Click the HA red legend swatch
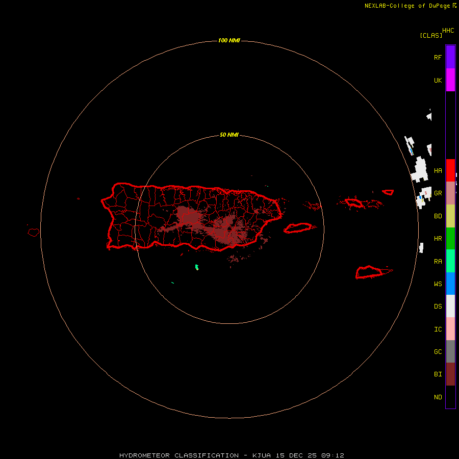This screenshot has width=459, height=459. point(450,170)
